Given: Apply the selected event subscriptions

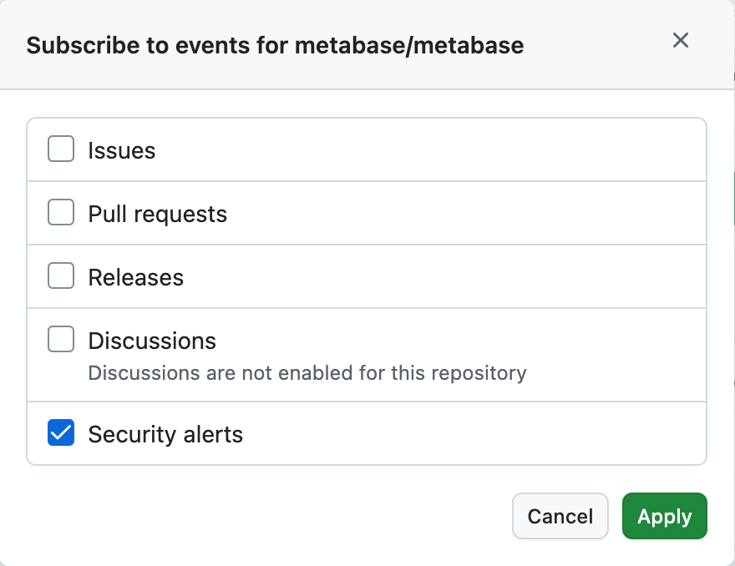Looking at the screenshot, I should (665, 516).
